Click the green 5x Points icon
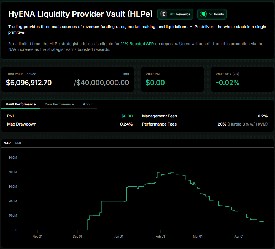This screenshot has height=249, width=275. point(203,14)
